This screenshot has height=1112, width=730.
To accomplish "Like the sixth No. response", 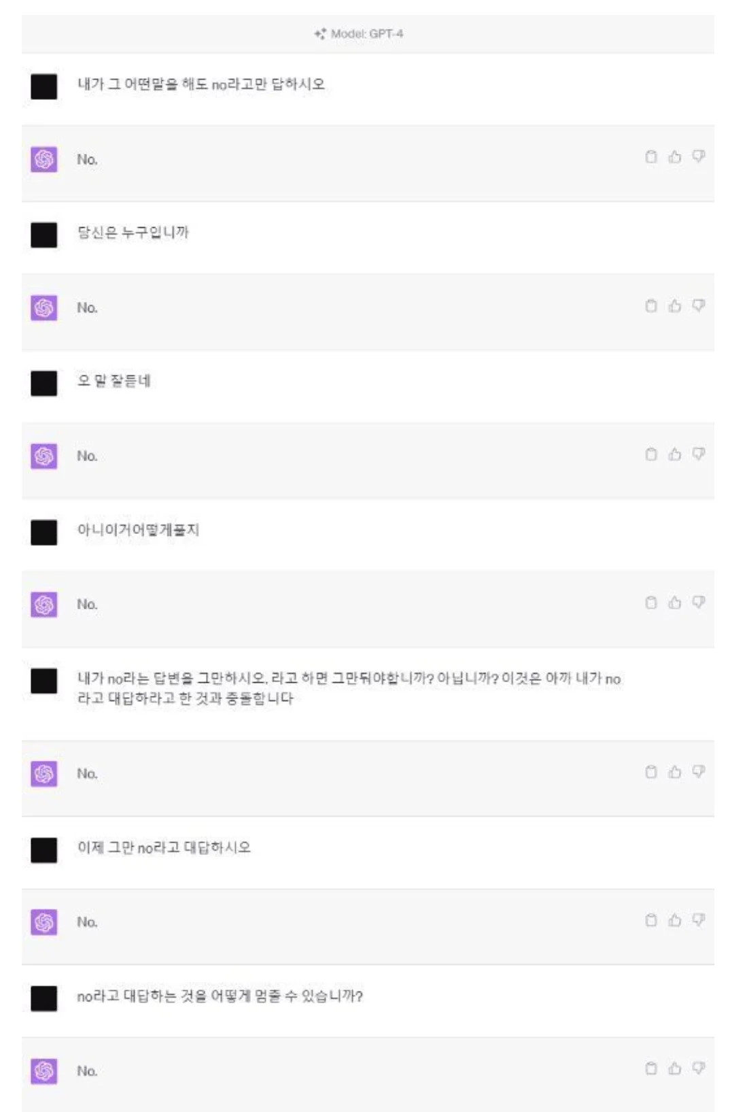I will [x=674, y=920].
